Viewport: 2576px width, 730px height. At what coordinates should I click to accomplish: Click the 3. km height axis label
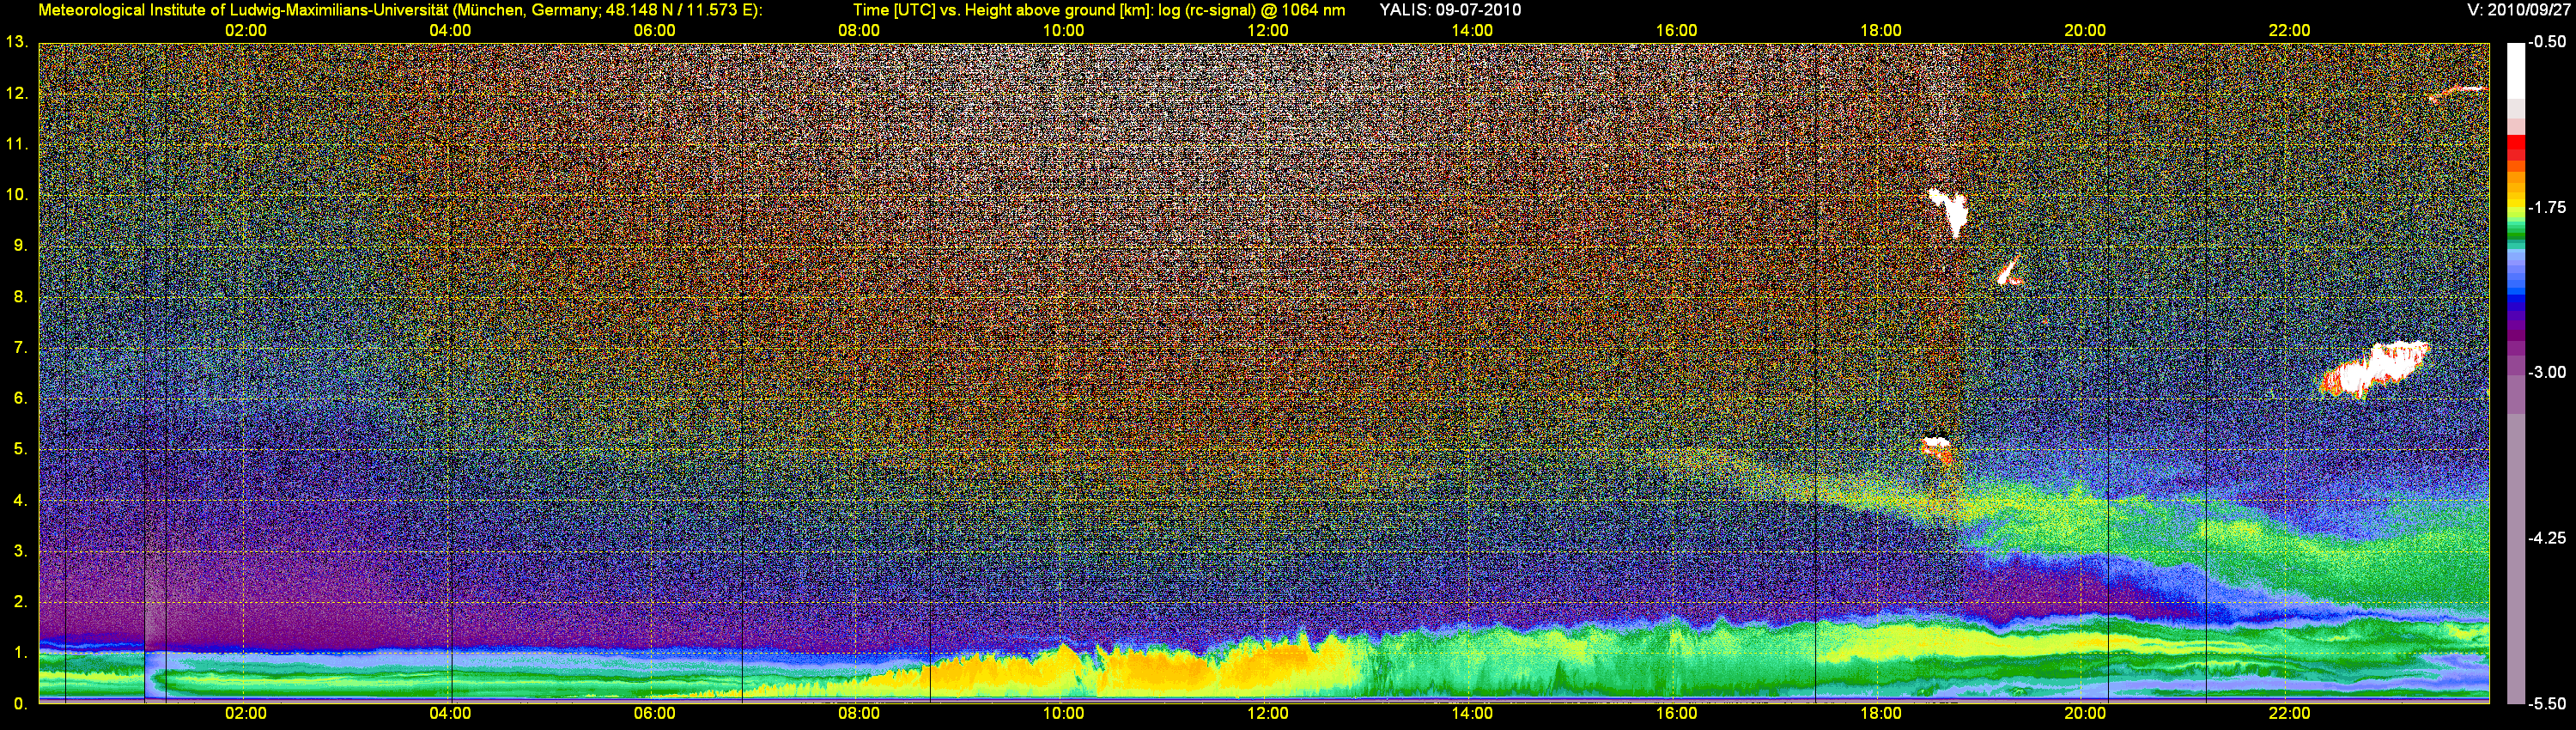[20, 551]
